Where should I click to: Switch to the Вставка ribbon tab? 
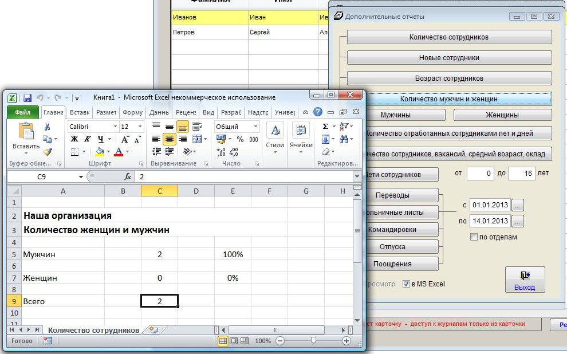click(80, 112)
